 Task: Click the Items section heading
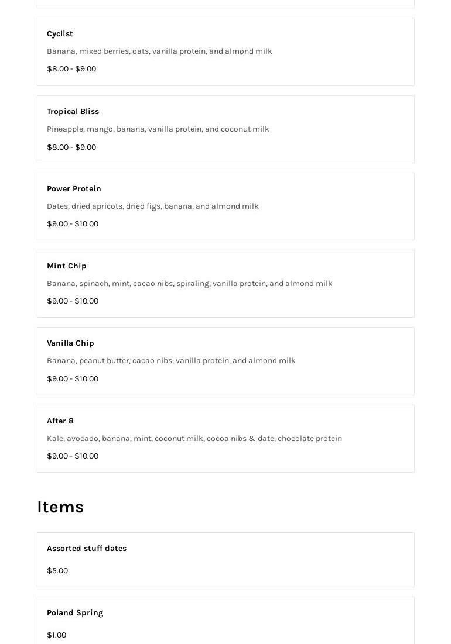pyautogui.click(x=60, y=507)
